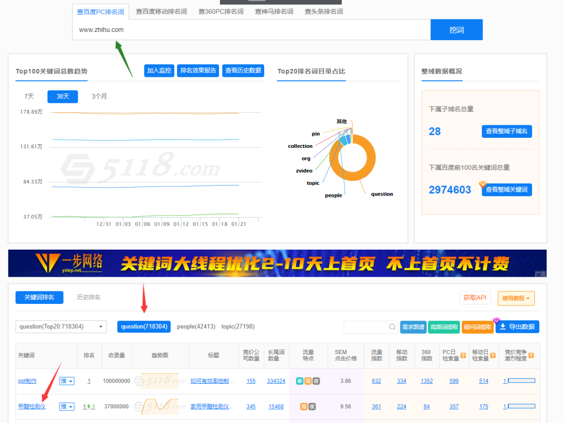Click the diamond icon above 导出数据

click(x=497, y=320)
